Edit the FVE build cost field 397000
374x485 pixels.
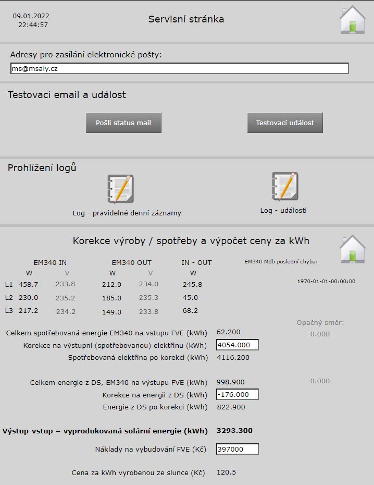(237, 449)
